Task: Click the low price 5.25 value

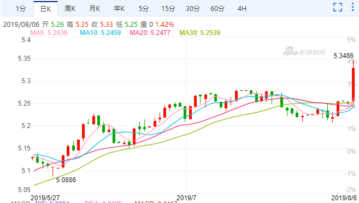Action: (131, 24)
